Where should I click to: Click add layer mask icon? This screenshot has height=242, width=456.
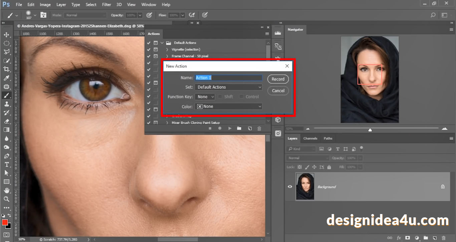click(x=408, y=238)
